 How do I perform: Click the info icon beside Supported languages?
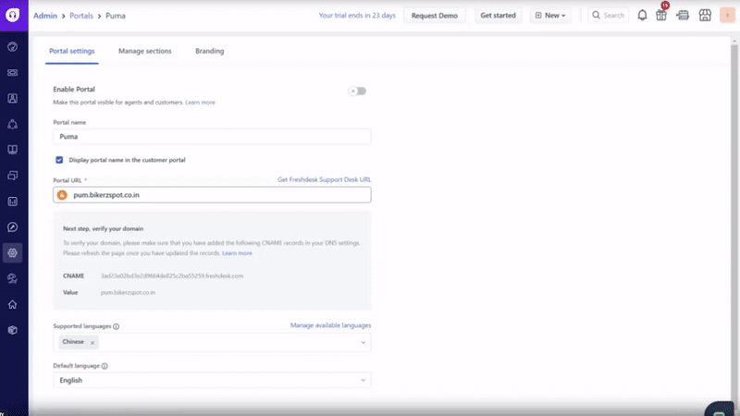pos(117,326)
